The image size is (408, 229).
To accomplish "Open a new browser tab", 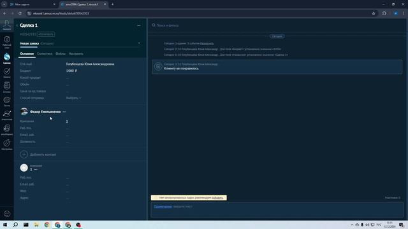I will [x=112, y=4].
